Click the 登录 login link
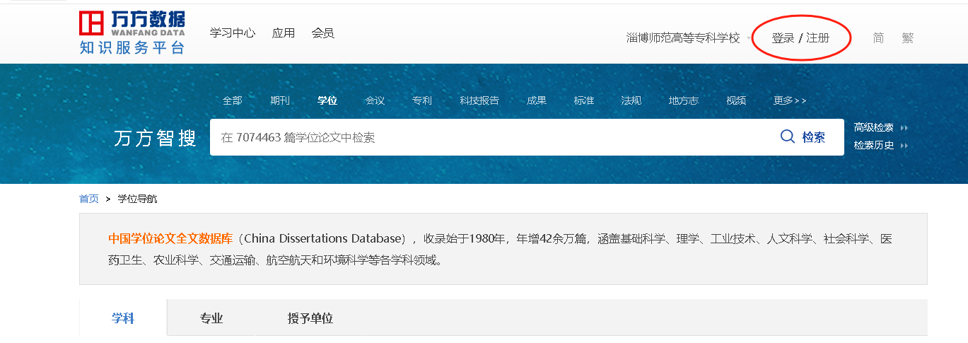 (x=783, y=38)
